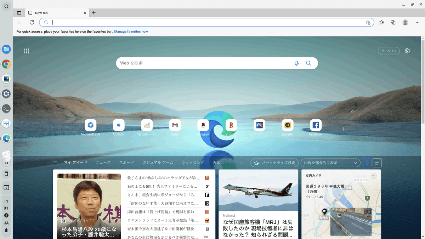This screenshot has height=239, width=425.
Task: Select the マイ フィード tab
Action: tap(75, 163)
